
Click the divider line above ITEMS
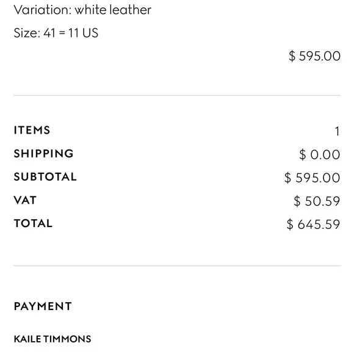(x=177, y=95)
